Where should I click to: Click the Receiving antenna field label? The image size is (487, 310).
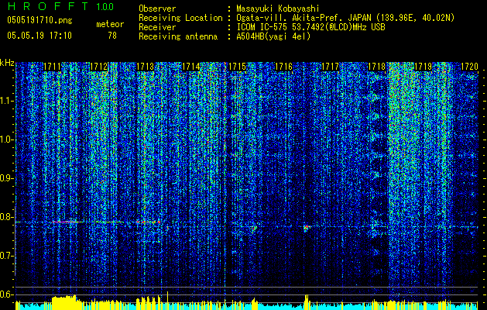point(178,36)
